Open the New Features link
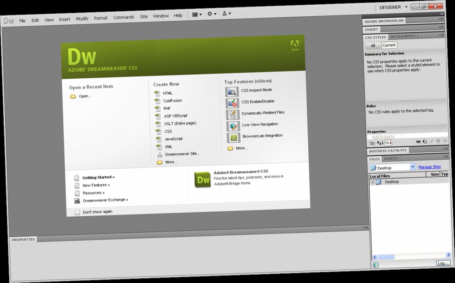 click(x=96, y=185)
